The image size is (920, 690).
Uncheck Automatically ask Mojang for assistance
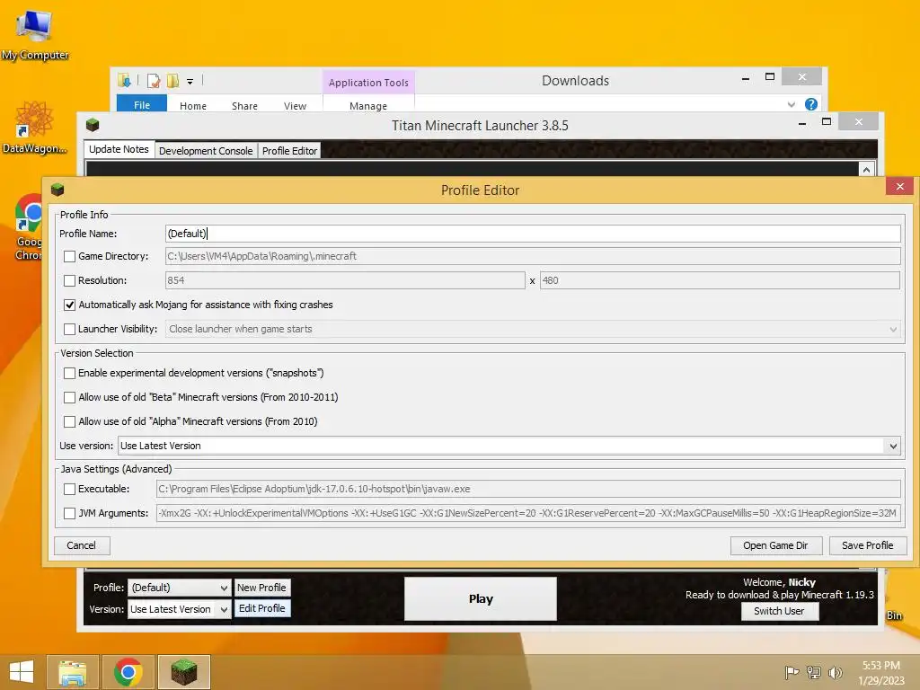pos(70,305)
